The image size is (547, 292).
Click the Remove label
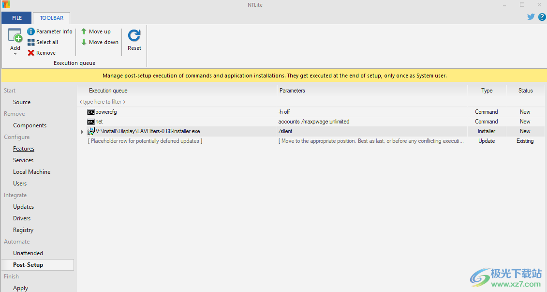[x=45, y=53]
